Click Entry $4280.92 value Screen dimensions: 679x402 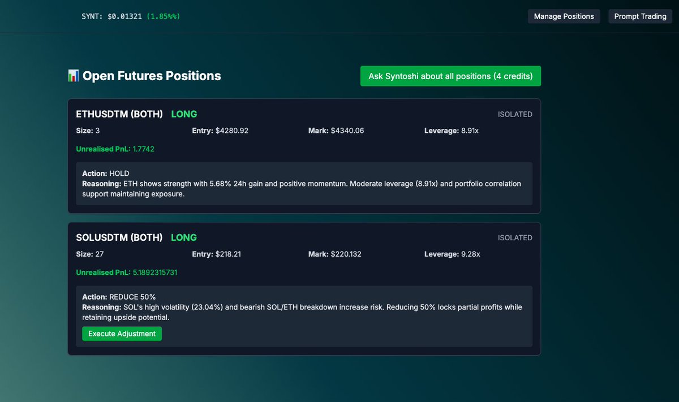220,131
